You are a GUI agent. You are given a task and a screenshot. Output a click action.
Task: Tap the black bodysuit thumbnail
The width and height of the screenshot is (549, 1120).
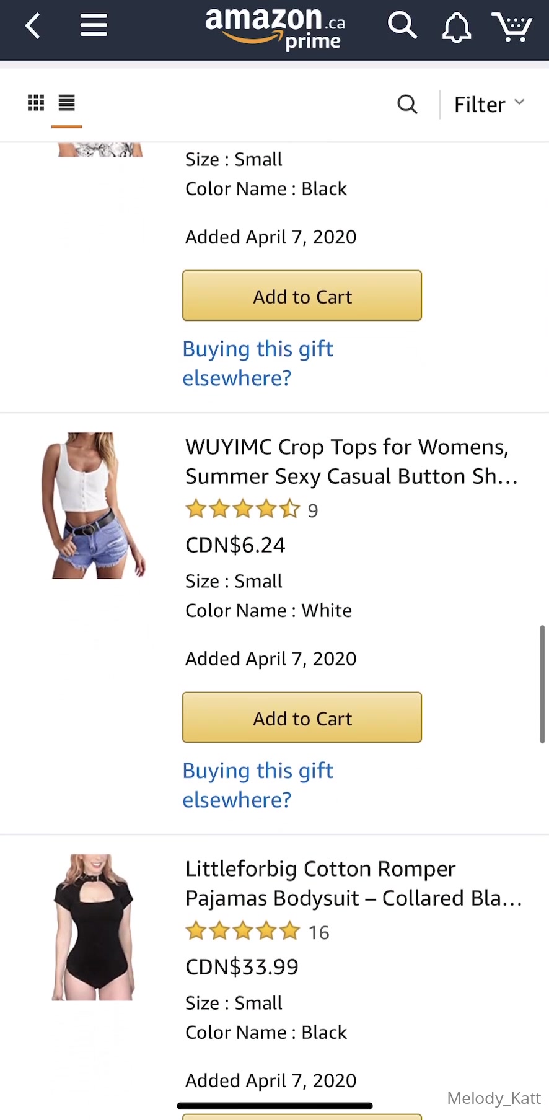click(x=93, y=927)
